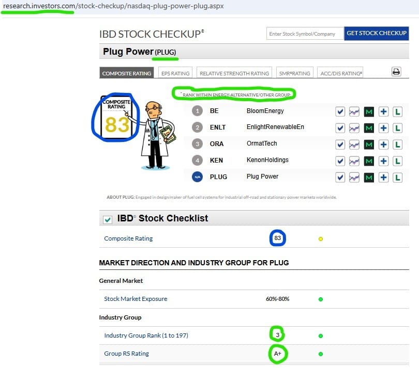Add KEN using the plus icon
The image size is (419, 368).
[x=383, y=161]
